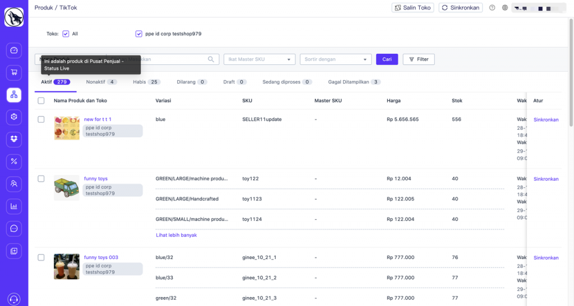Click the fruit thumbnail of 'new for t t 1'

(67, 128)
